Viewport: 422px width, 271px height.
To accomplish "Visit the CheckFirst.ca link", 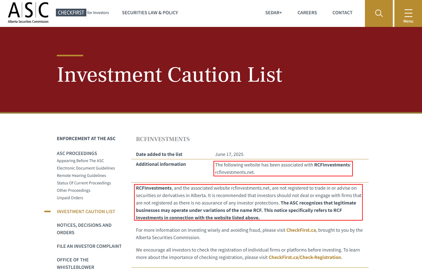I will (x=301, y=230).
